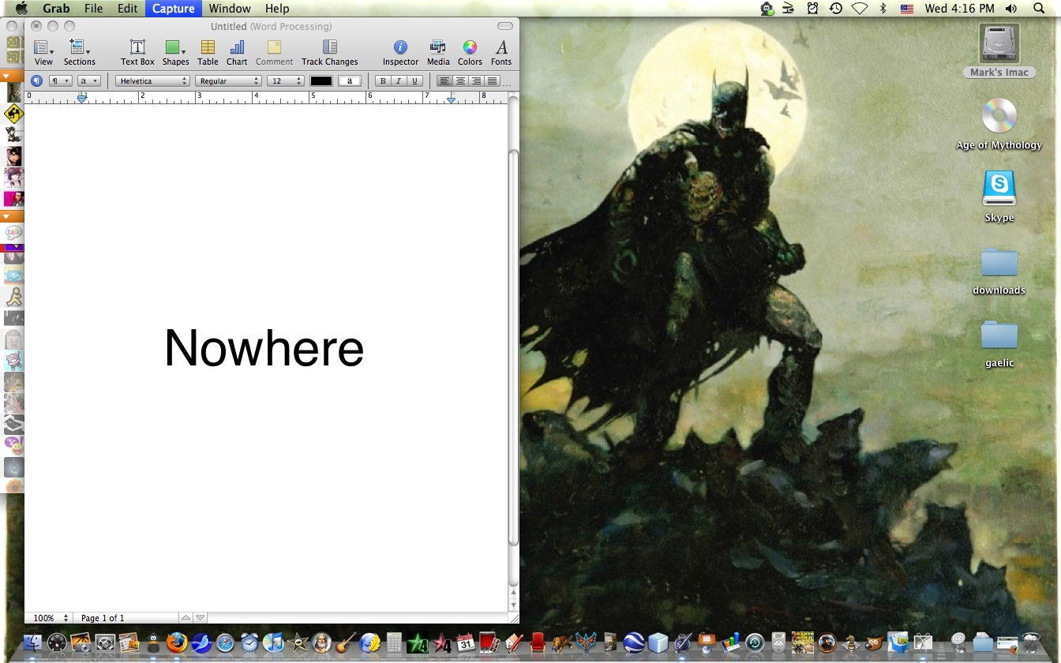Select the gaelic folder on desktop
The height and width of the screenshot is (663, 1061).
click(999, 335)
